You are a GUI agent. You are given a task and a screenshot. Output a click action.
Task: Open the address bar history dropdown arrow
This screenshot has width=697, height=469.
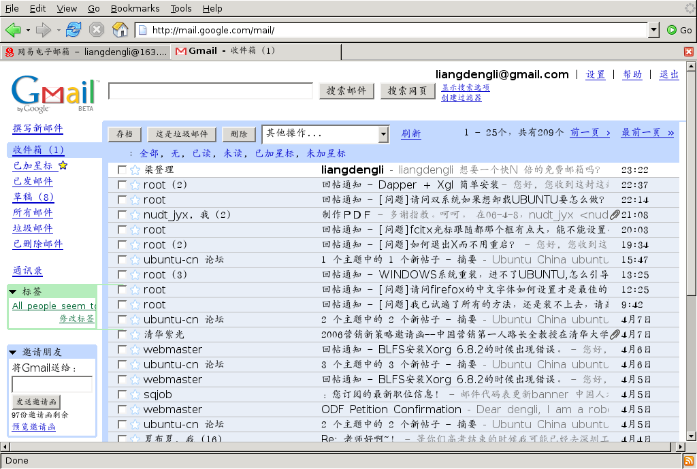click(x=653, y=30)
